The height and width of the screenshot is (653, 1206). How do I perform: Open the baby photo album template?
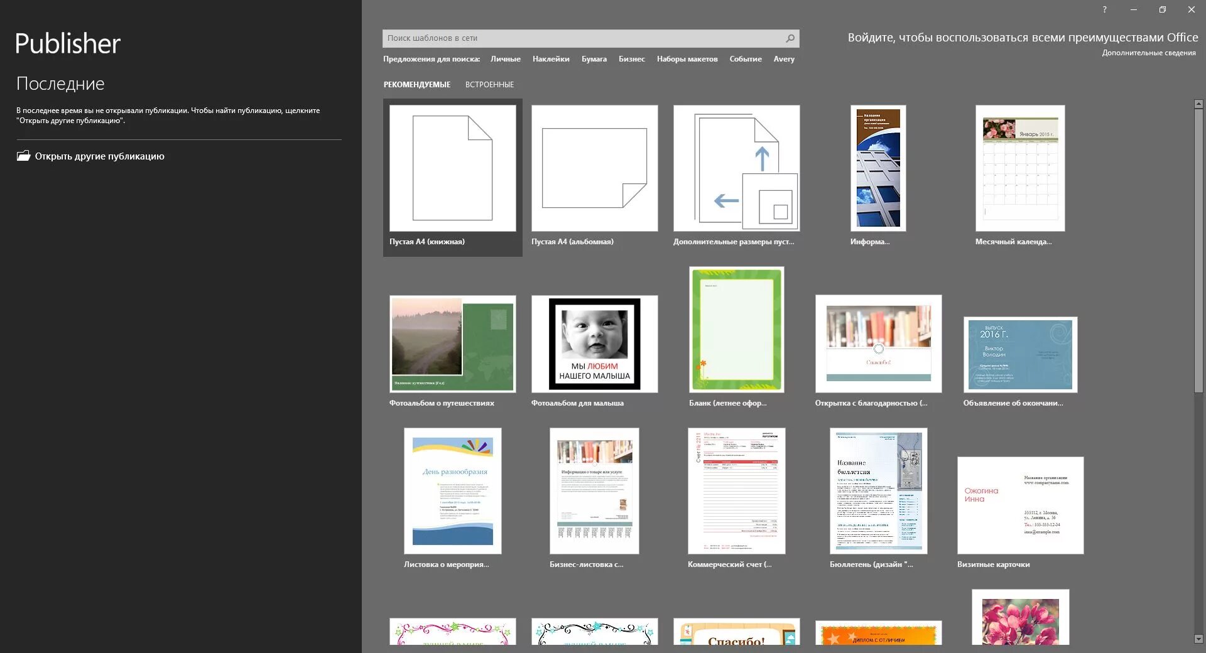click(595, 344)
